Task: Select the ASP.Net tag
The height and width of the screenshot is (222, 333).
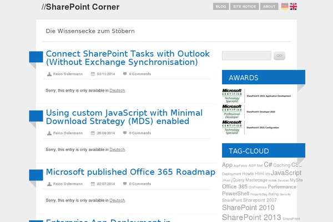Action: click(x=255, y=165)
